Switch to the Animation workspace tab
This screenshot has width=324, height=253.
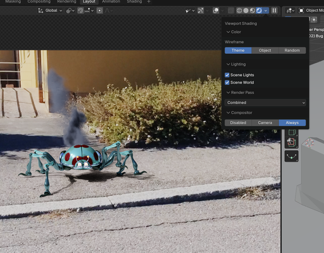(111, 1)
